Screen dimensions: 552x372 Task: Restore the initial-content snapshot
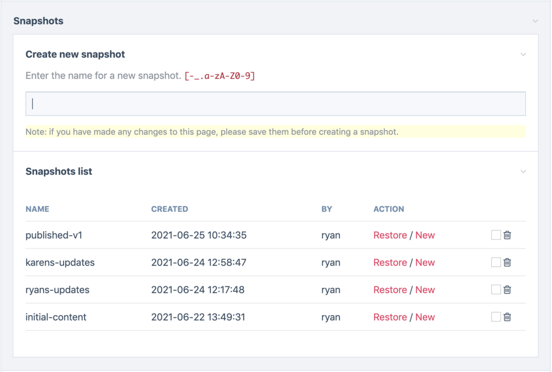pos(390,317)
